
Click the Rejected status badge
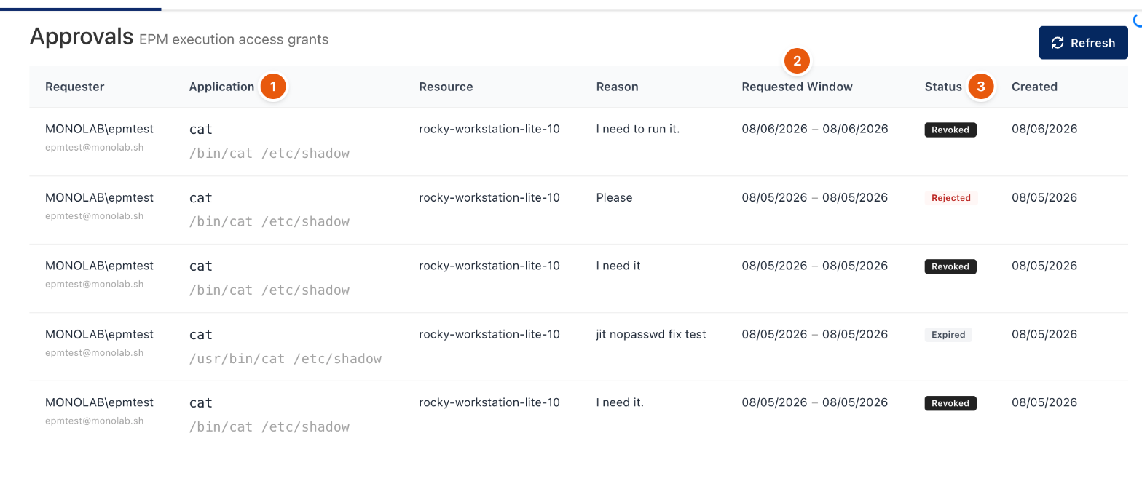click(951, 198)
